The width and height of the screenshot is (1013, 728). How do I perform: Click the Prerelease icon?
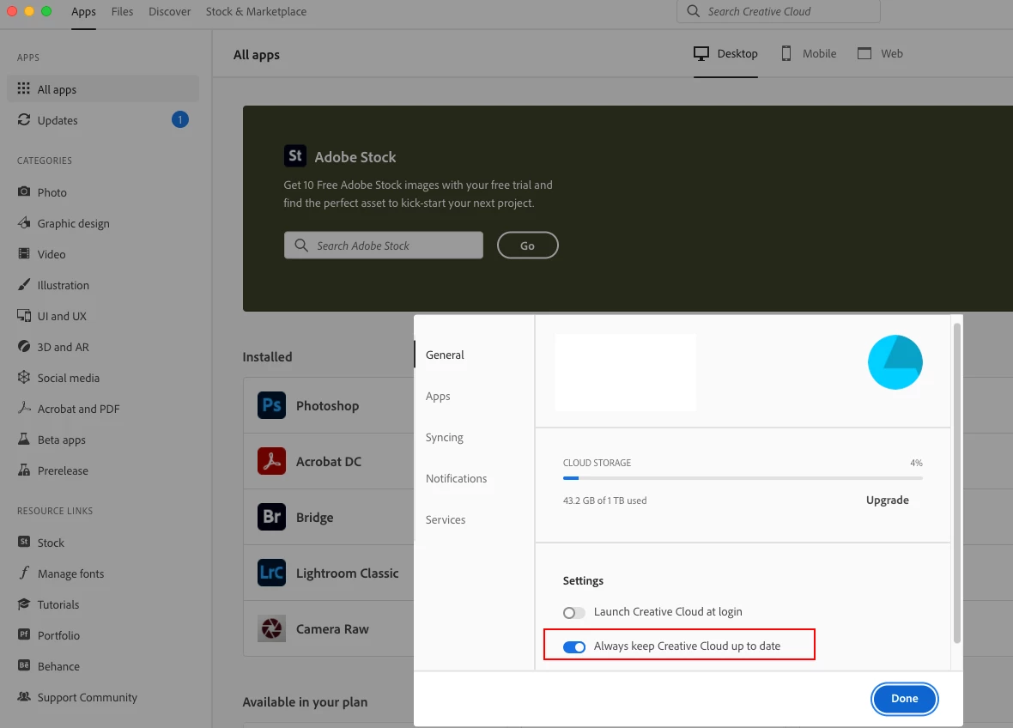point(24,470)
